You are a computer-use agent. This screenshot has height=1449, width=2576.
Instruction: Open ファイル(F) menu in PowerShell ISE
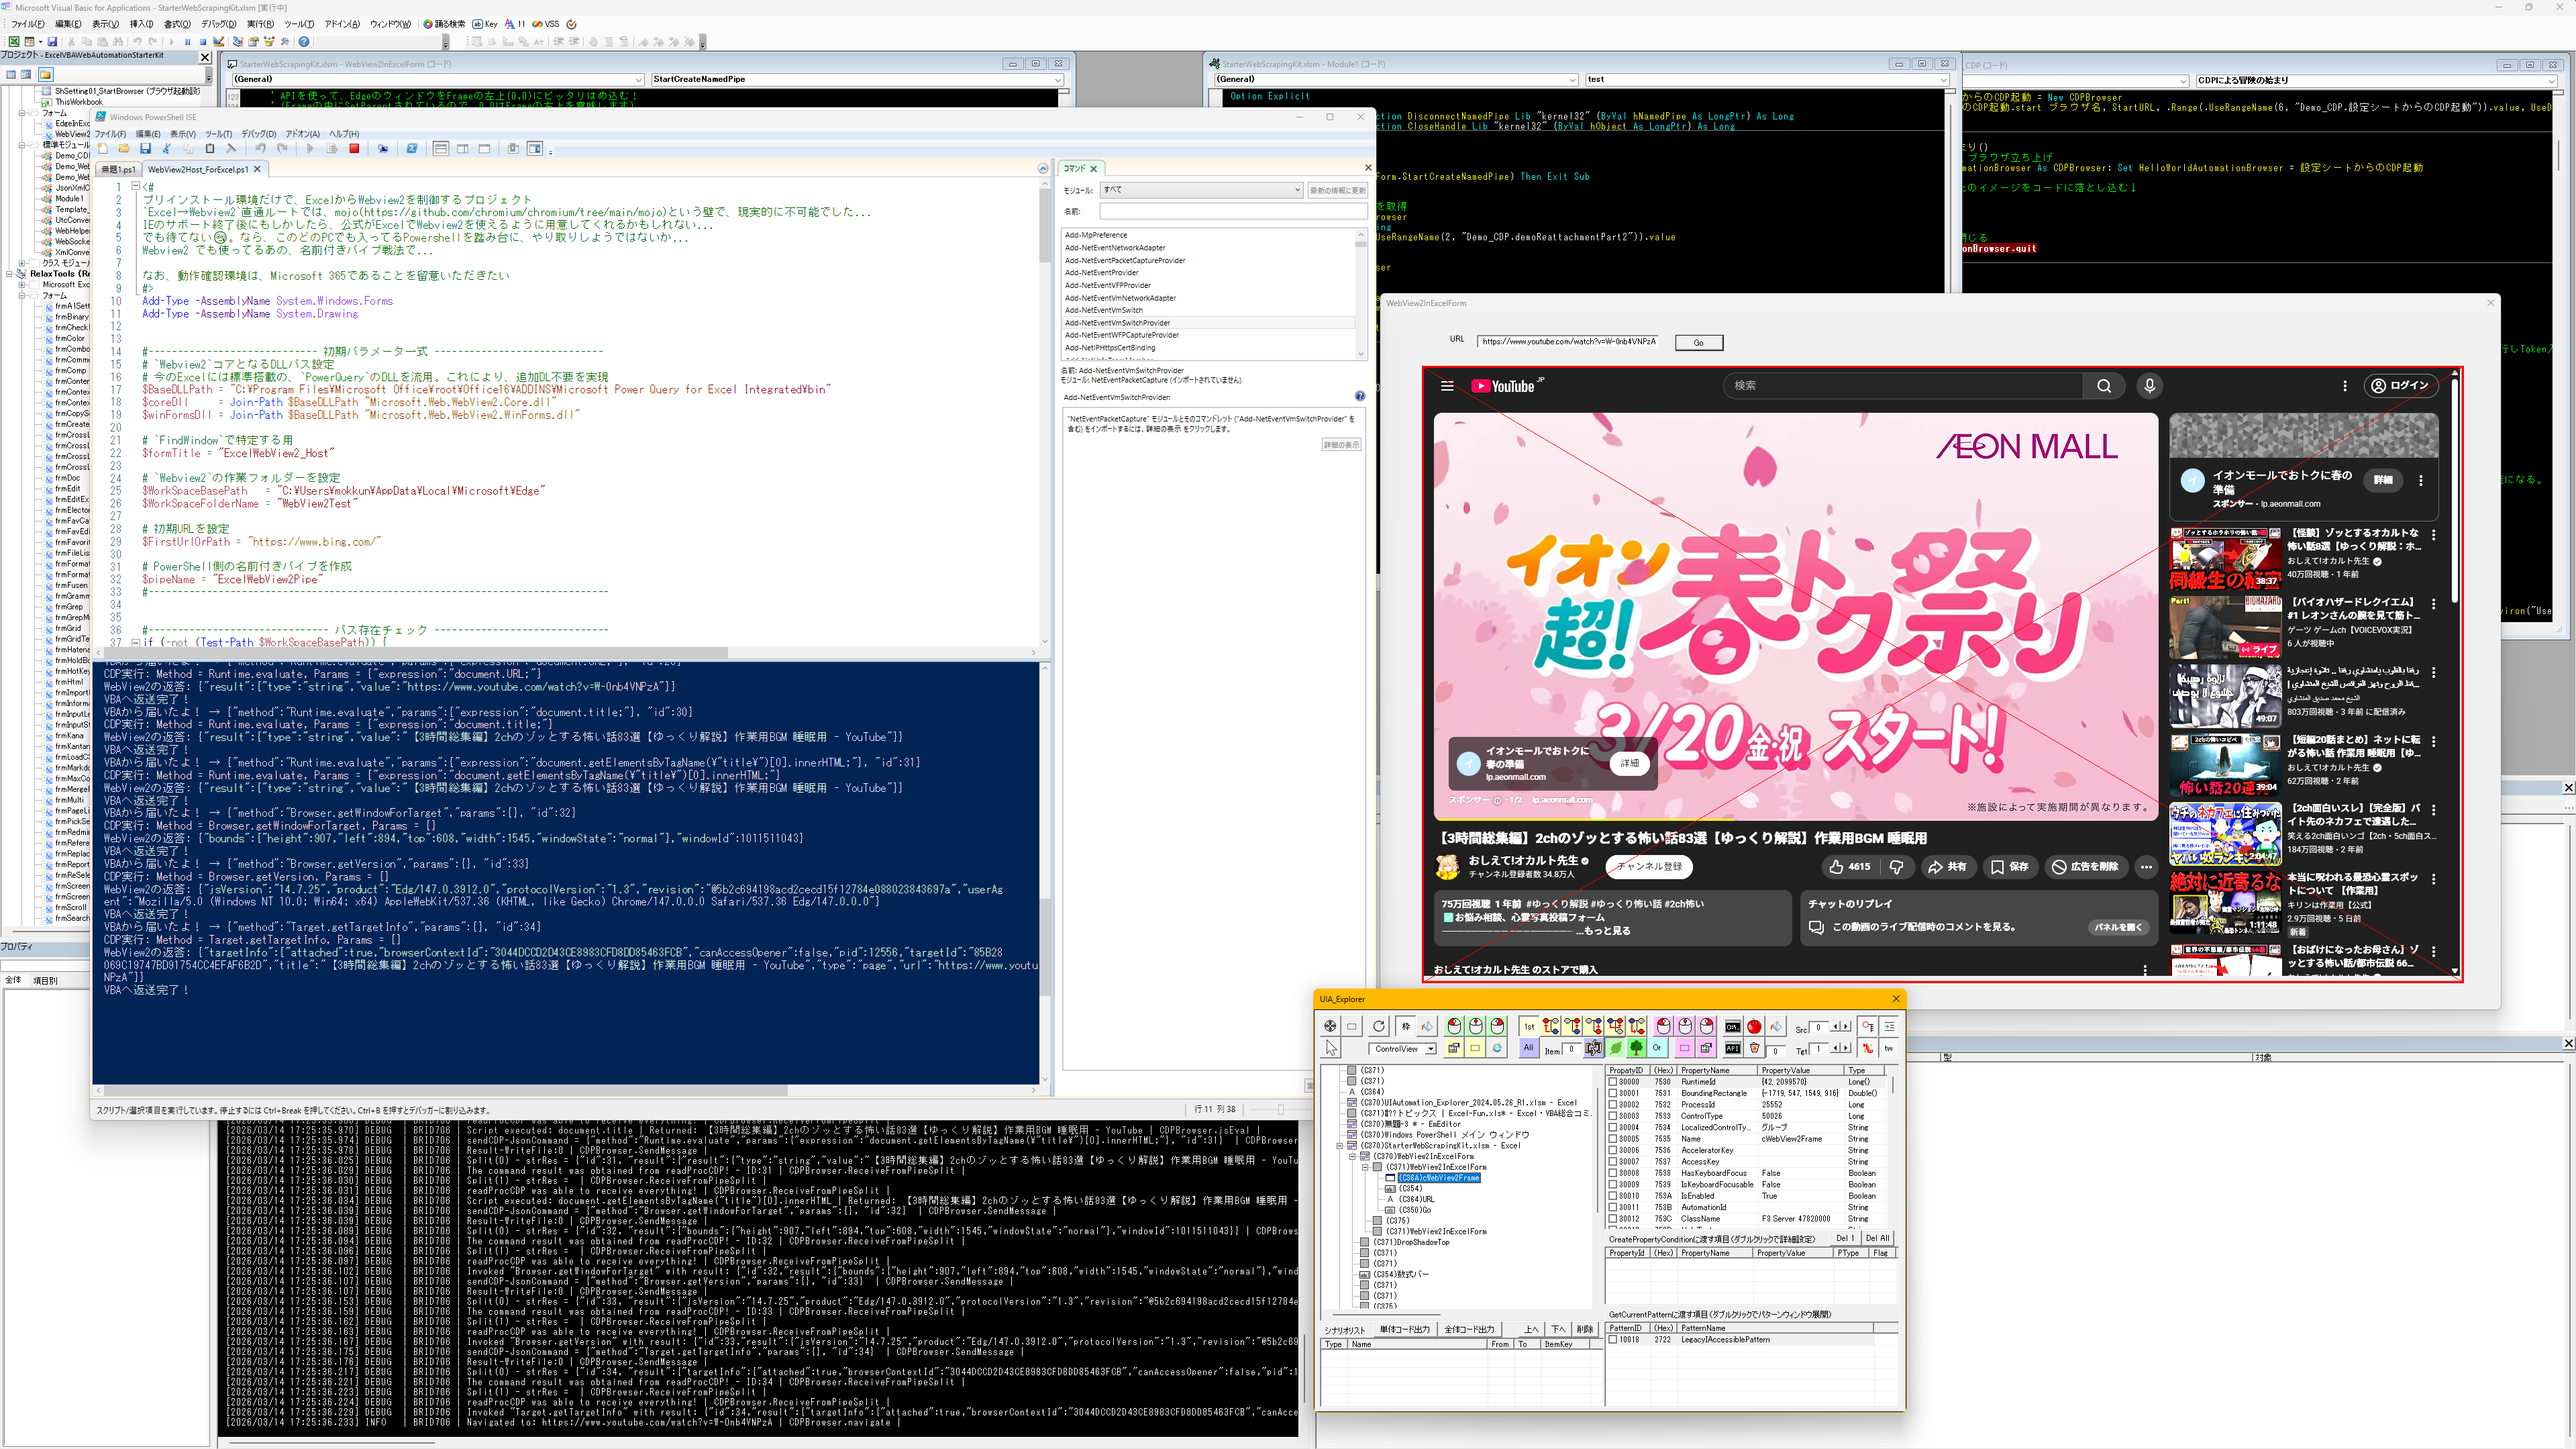[x=110, y=134]
